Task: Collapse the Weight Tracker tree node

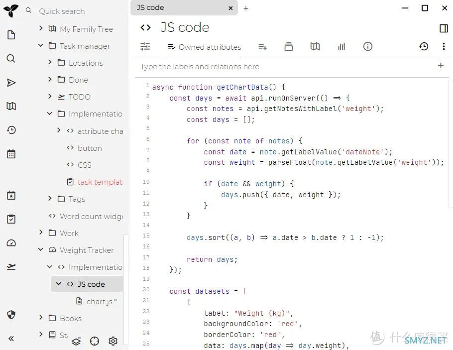Action: pos(41,250)
